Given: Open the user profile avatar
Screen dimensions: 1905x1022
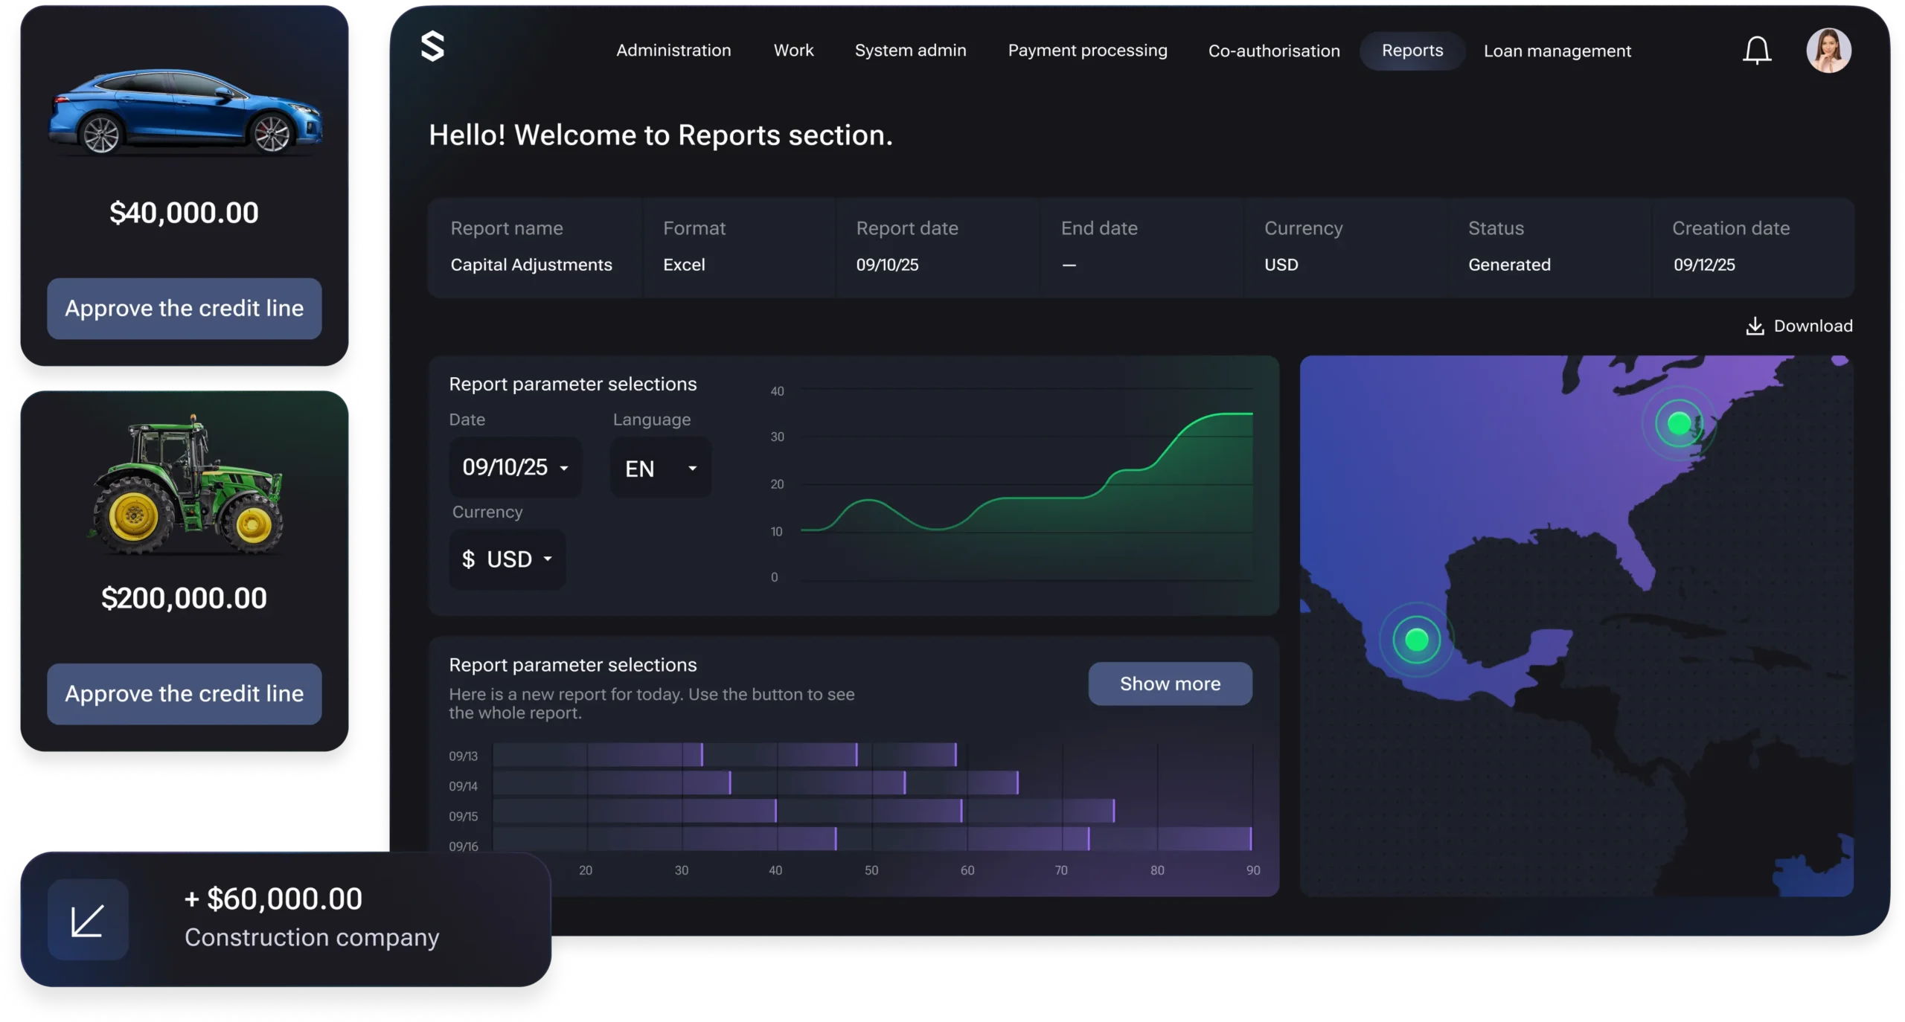Looking at the screenshot, I should (1828, 51).
